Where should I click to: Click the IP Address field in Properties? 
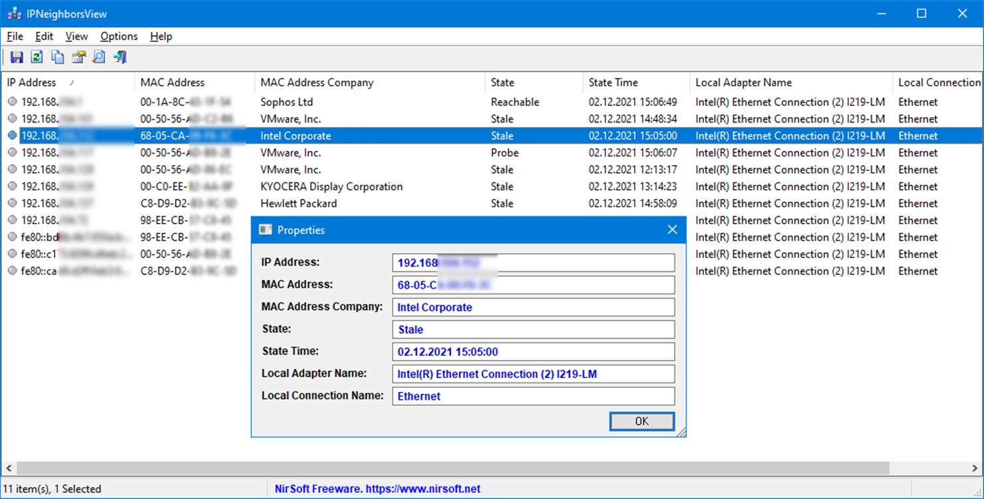pyautogui.click(x=534, y=263)
